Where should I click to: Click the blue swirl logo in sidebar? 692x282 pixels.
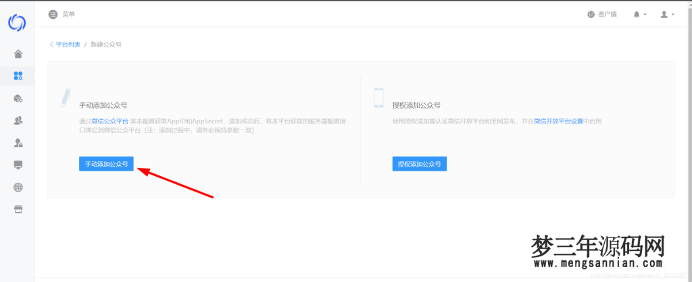17,22
